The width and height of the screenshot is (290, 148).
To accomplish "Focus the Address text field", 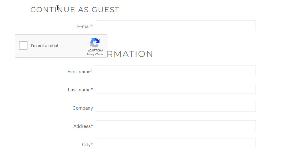I will point(176,125).
